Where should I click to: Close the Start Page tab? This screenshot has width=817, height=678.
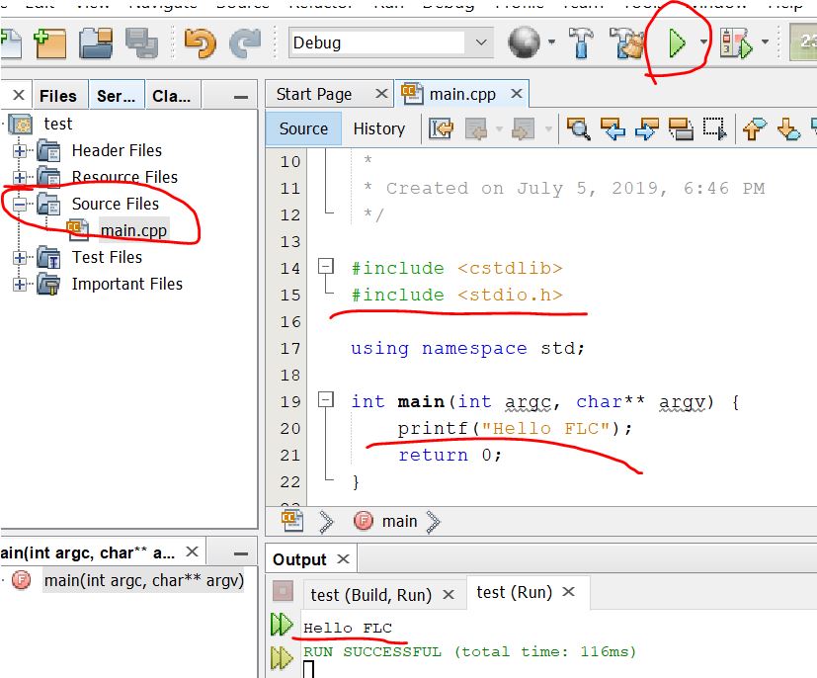click(x=381, y=94)
